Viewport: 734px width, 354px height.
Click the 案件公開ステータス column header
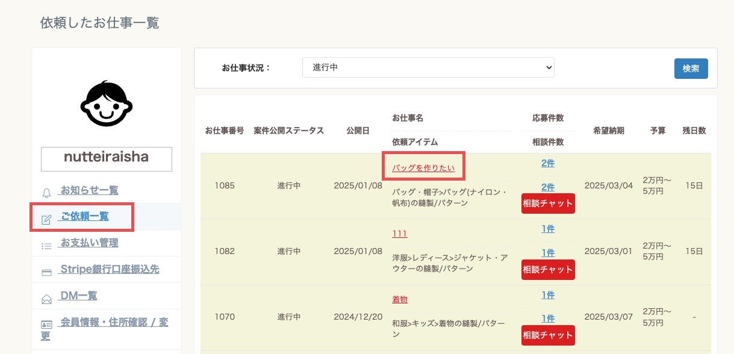[289, 131]
